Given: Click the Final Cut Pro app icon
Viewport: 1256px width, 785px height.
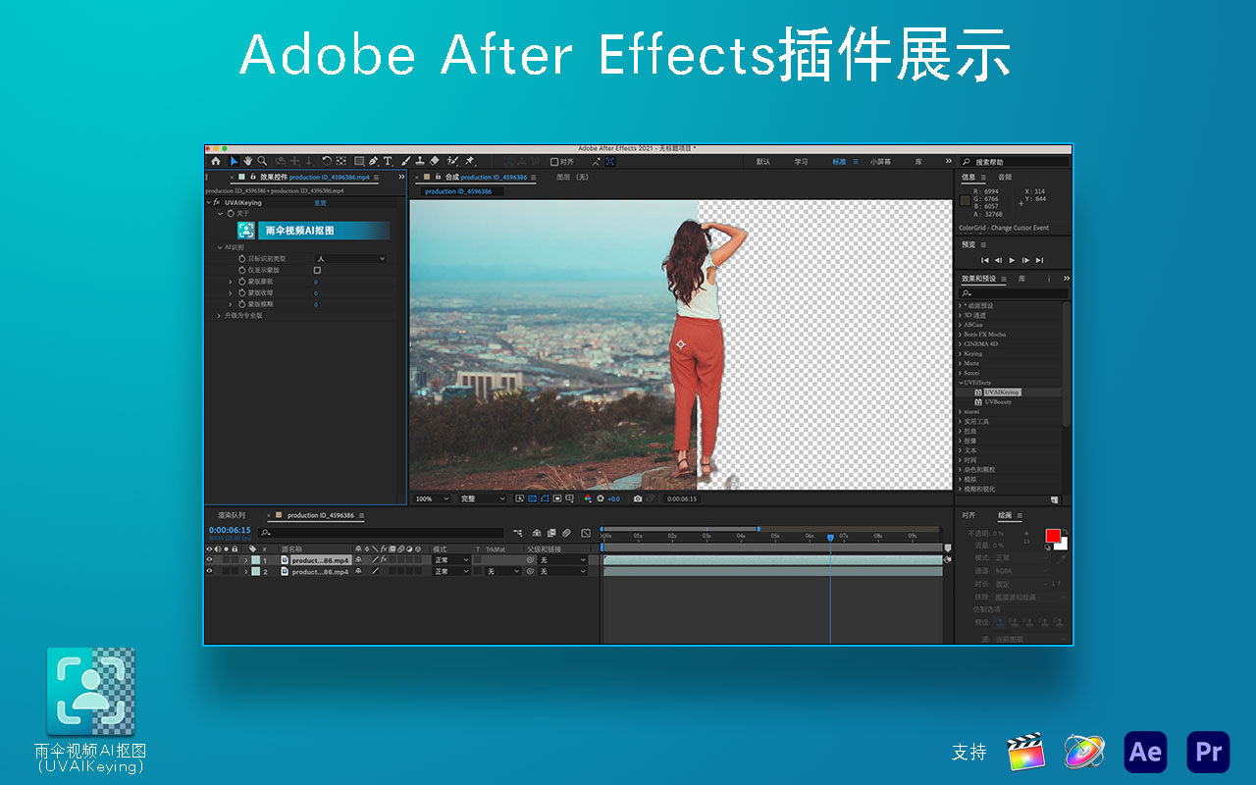Looking at the screenshot, I should [x=1025, y=752].
